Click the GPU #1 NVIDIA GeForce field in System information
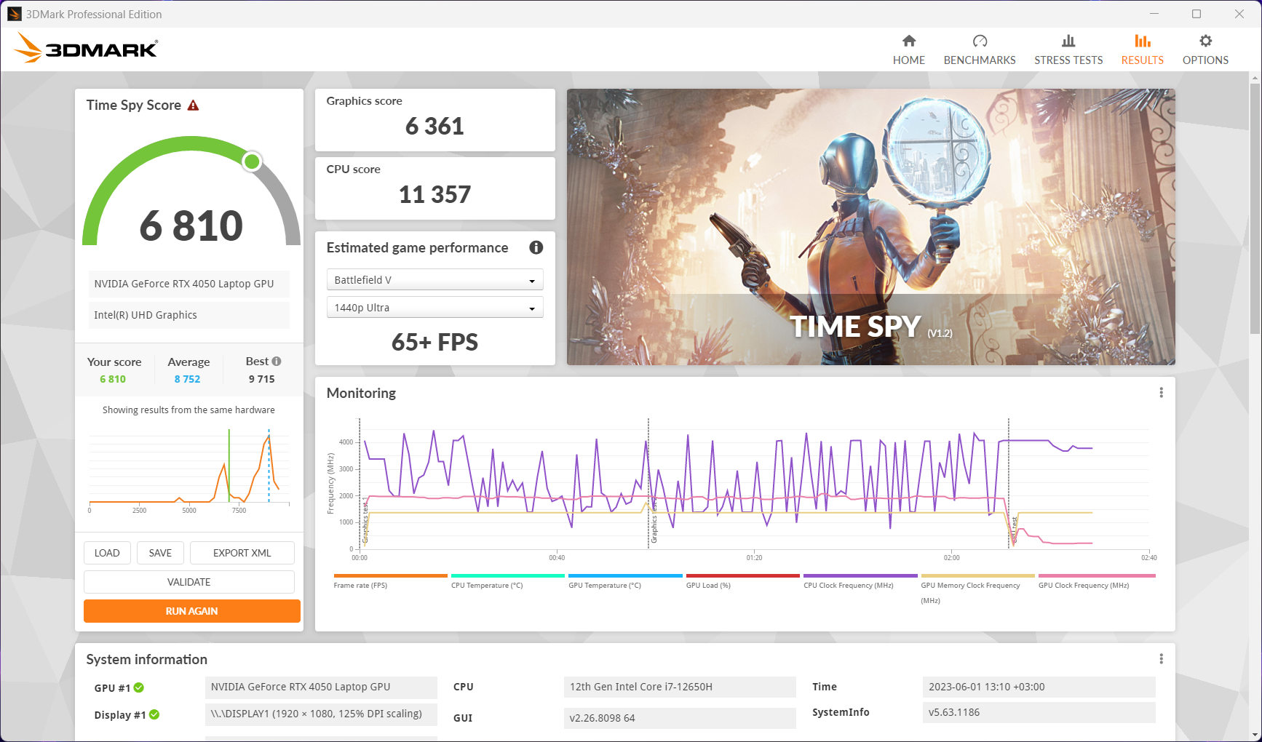 click(x=321, y=687)
